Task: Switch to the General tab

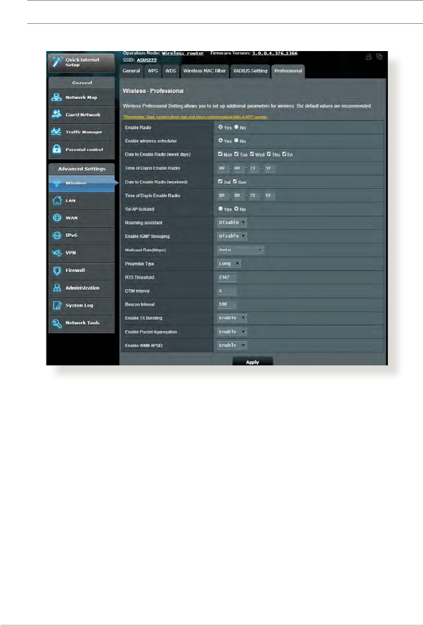Action: 131,71
